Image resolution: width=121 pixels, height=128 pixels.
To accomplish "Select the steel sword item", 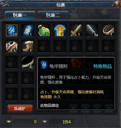I will coord(92,30).
